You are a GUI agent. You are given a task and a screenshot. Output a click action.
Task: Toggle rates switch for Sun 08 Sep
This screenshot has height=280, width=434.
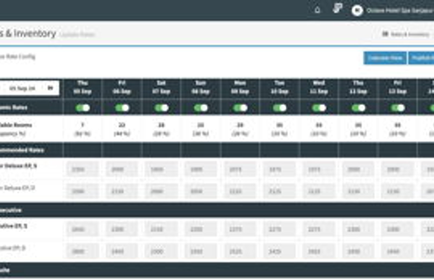201,108
